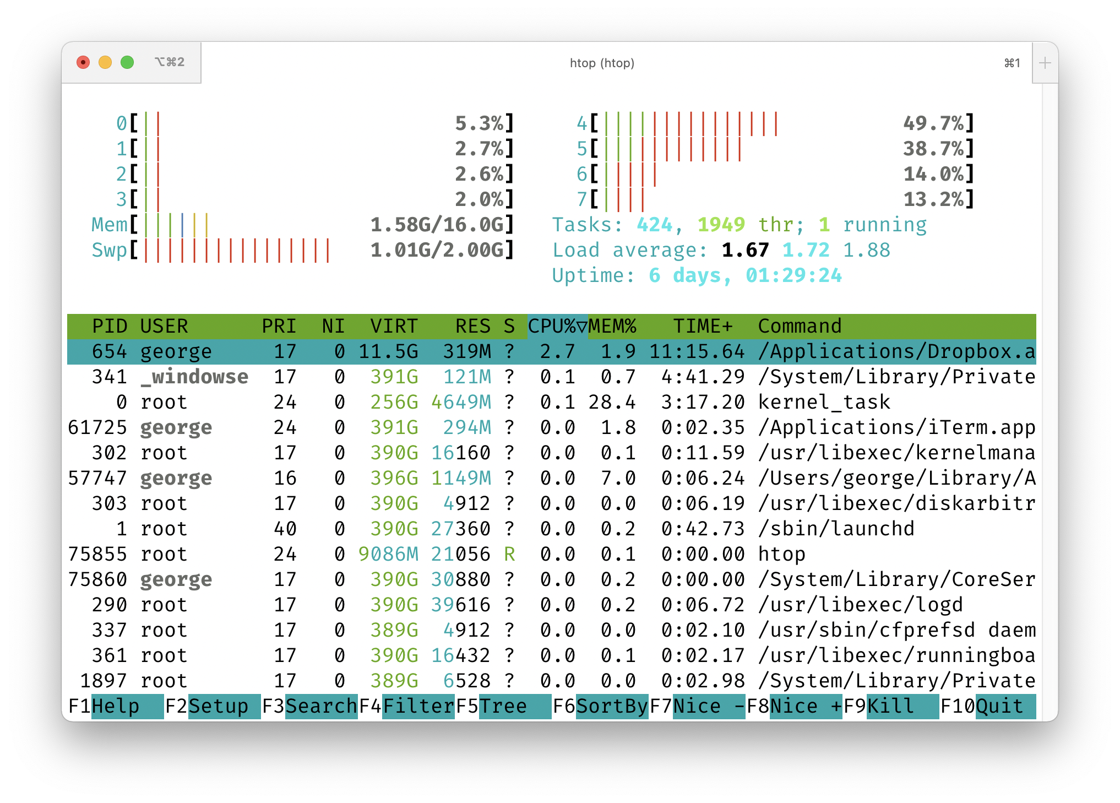Toggle F5 Tree view

coord(503,706)
